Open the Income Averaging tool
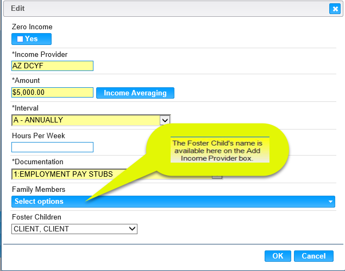This screenshot has height=271, width=345. point(135,93)
